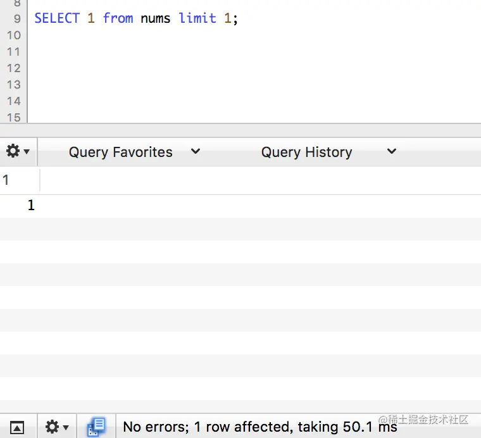This screenshot has width=481, height=438.
Task: Place cursor on the limit keyword
Action: [197, 18]
